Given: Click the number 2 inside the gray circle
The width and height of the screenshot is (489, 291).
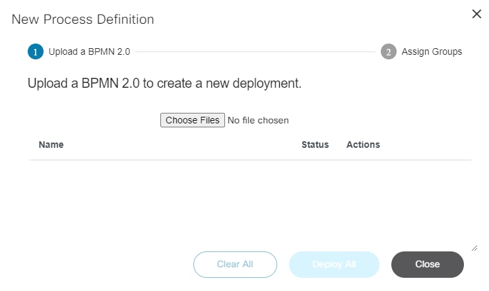Looking at the screenshot, I should 389,51.
